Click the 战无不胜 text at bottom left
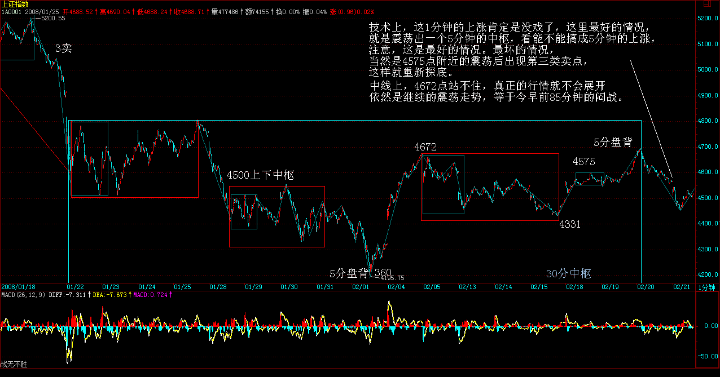720x377 pixels. [x=14, y=365]
